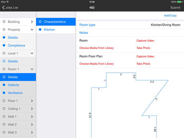
Task: Tap the Wi-Fi status icon
Action: tap(8, 2)
